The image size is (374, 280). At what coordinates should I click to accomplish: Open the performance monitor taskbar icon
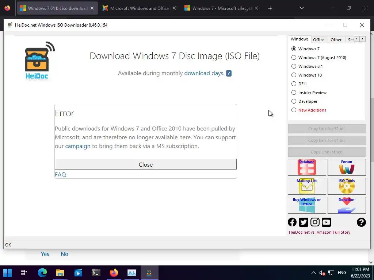tap(131, 273)
